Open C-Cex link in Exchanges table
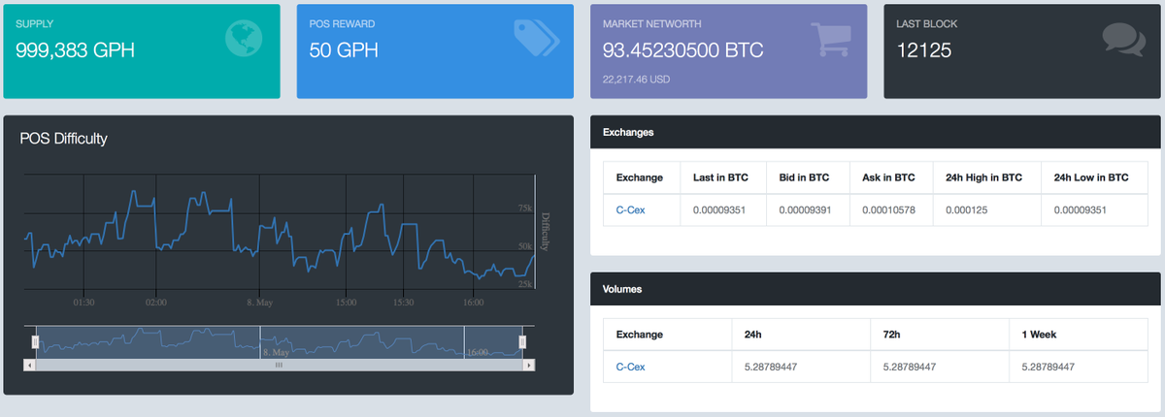Viewport: 1165px width, 417px height. click(x=630, y=209)
